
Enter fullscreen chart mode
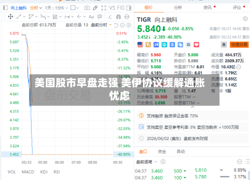tap(103, 8)
